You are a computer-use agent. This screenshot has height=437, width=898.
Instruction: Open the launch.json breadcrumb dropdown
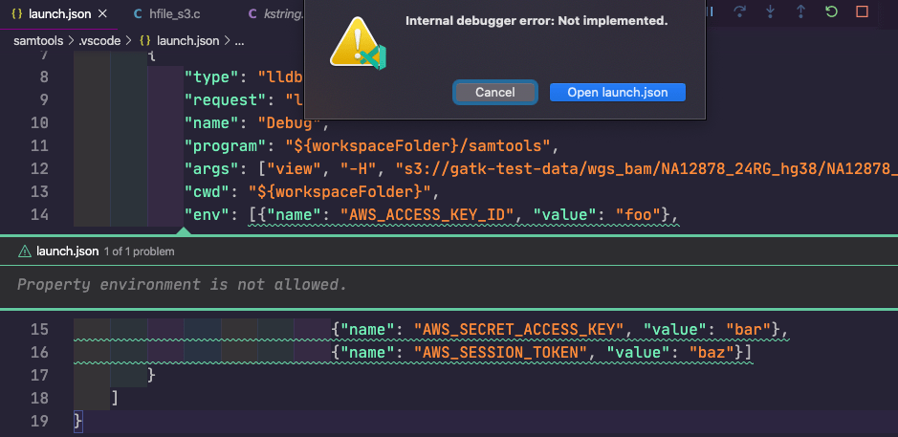click(x=188, y=41)
